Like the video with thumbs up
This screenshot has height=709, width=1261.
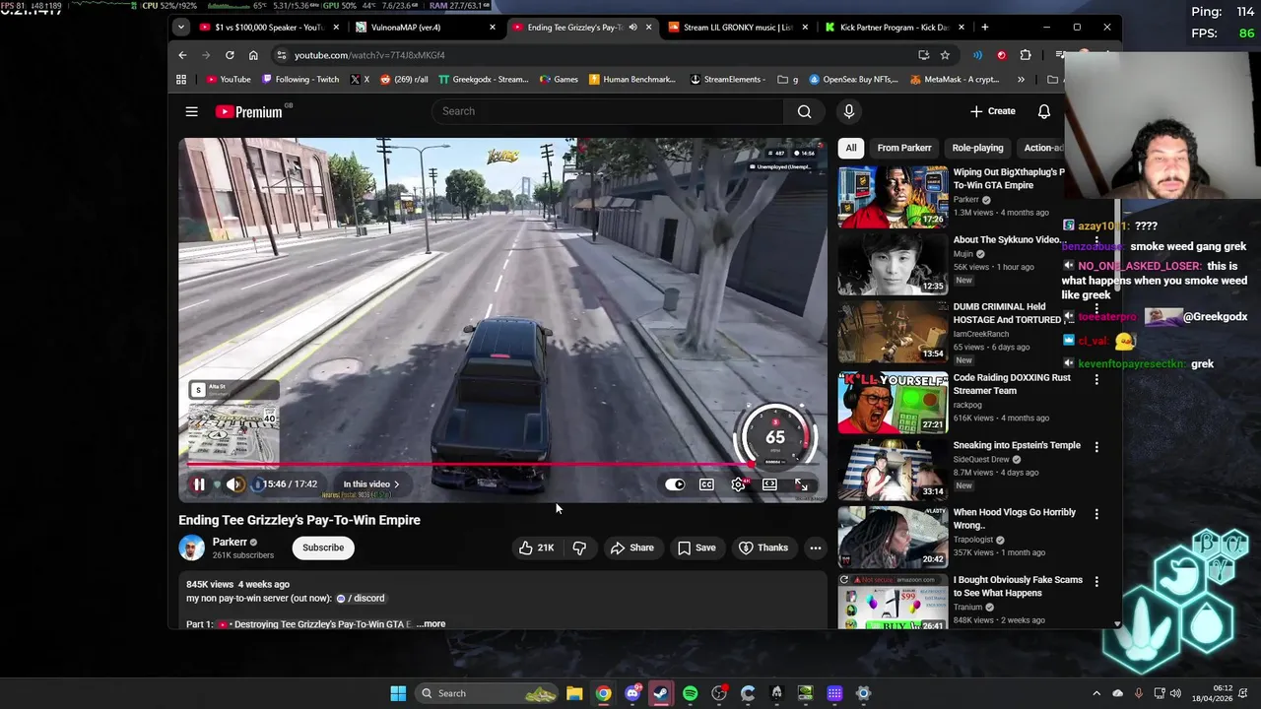pyautogui.click(x=536, y=548)
